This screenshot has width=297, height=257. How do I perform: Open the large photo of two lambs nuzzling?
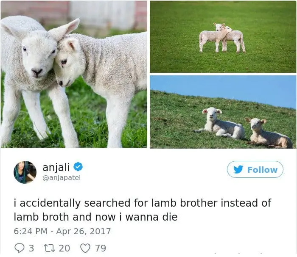pyautogui.click(x=74, y=75)
